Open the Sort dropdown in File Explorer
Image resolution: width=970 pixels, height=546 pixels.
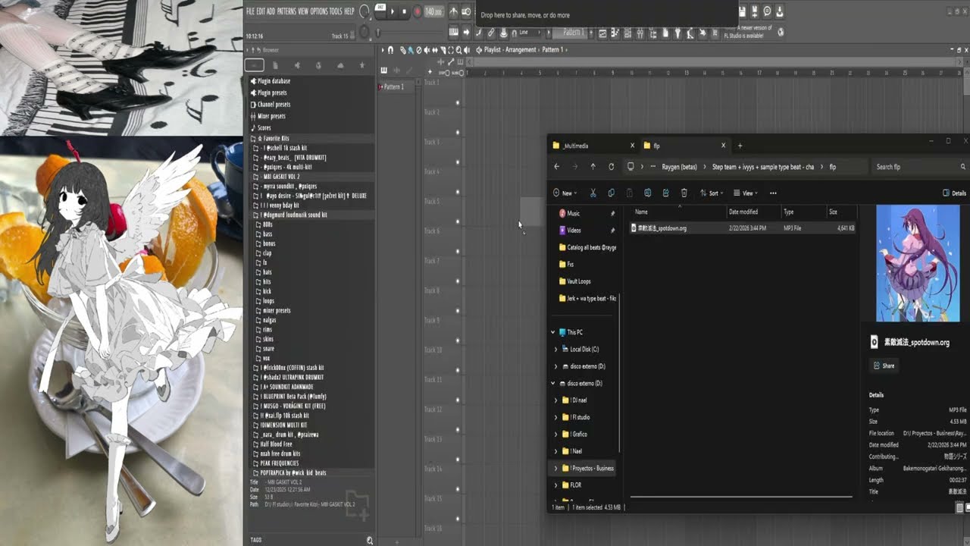point(712,193)
